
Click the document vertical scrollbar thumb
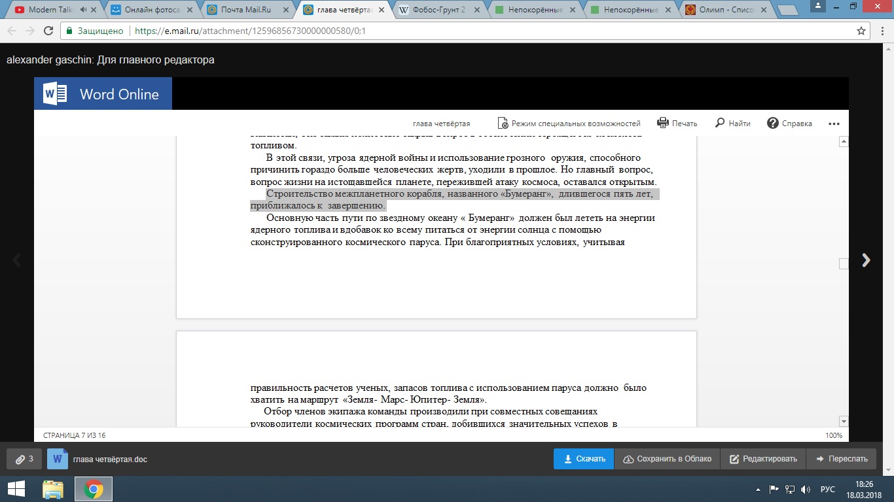click(844, 263)
